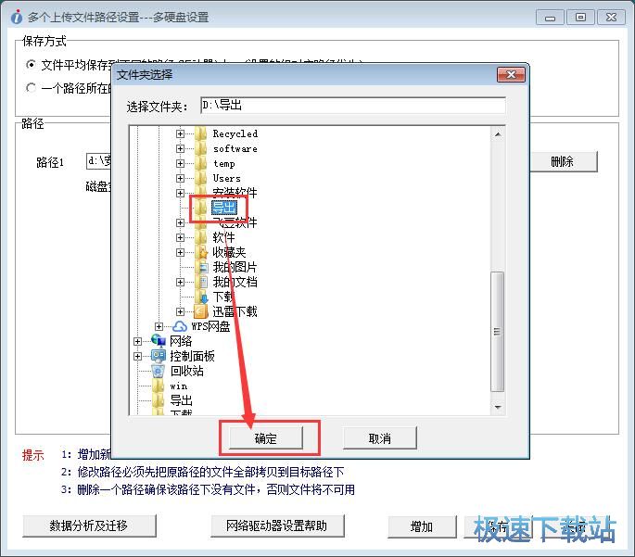Click the software folder icon
Screen dimensions: 635x557
tap(201, 148)
